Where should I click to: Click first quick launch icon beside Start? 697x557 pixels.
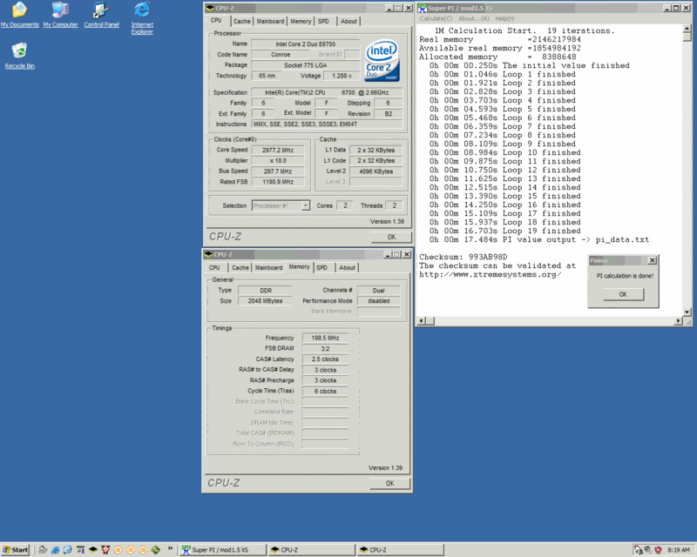click(x=43, y=550)
